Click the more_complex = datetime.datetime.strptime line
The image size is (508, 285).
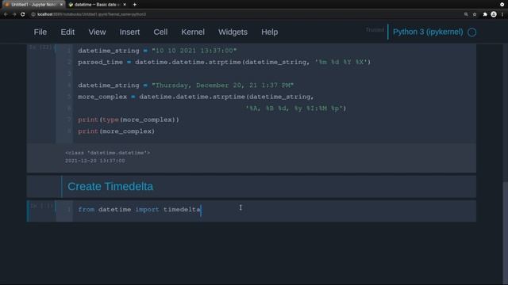(x=196, y=97)
